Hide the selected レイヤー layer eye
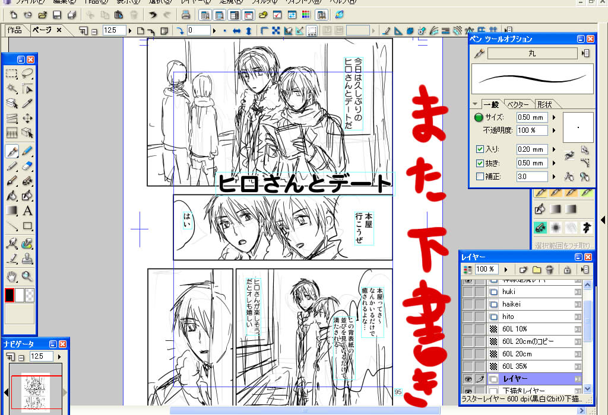The image size is (608, 415). click(x=468, y=379)
